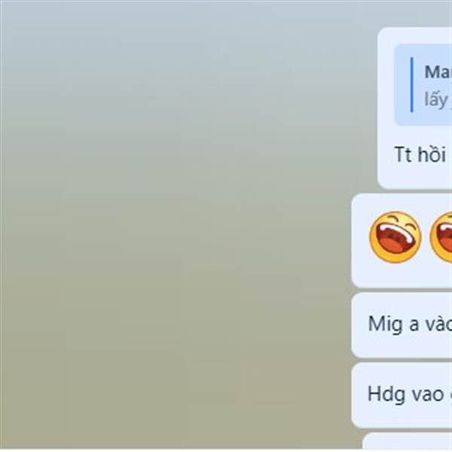Select the "Hdg vao" message bubble
452x452 pixels.
click(402, 395)
